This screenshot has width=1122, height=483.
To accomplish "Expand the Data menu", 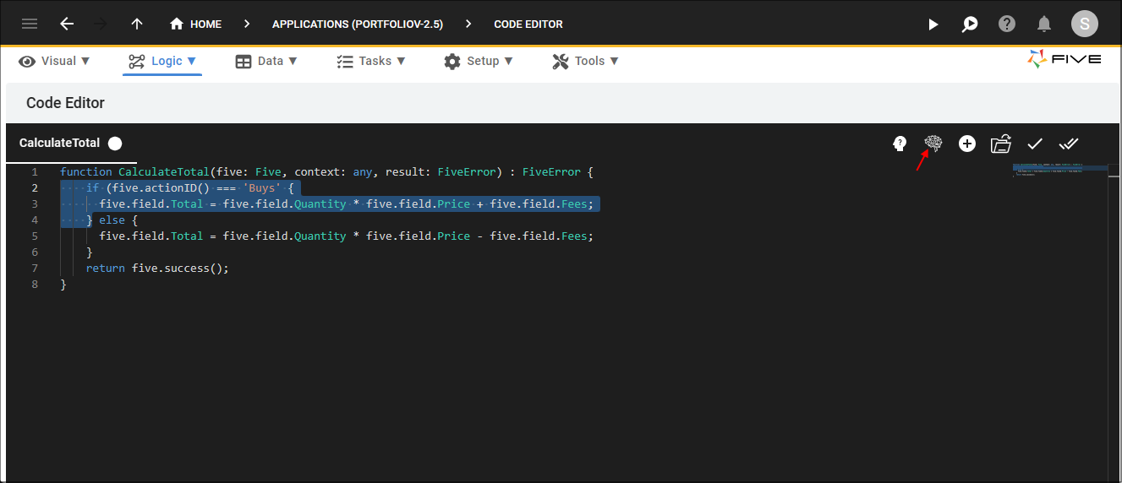I will click(x=266, y=61).
